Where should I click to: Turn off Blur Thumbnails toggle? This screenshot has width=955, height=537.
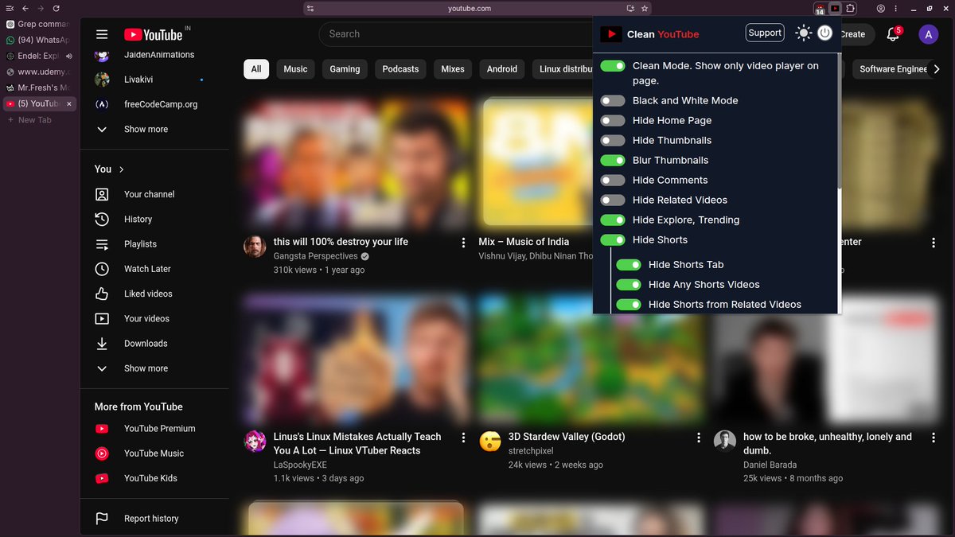click(613, 160)
